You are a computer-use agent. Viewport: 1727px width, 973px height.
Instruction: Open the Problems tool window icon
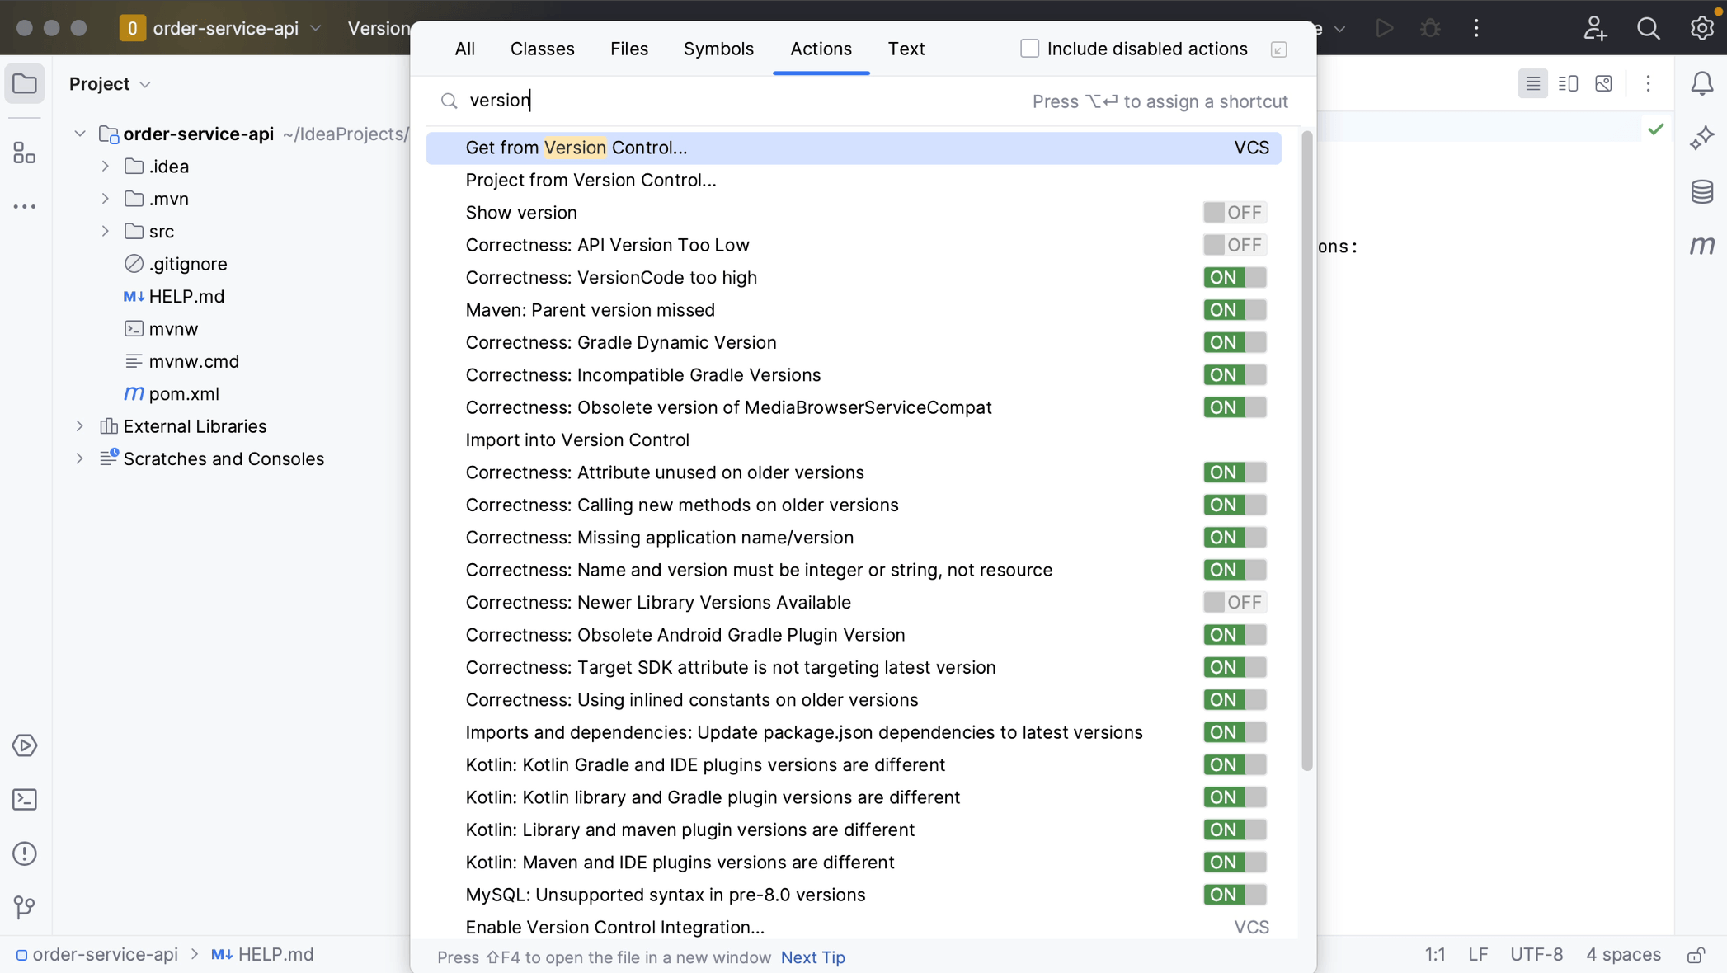25,853
